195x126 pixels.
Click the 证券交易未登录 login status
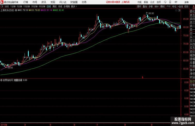click(x=113, y=2)
